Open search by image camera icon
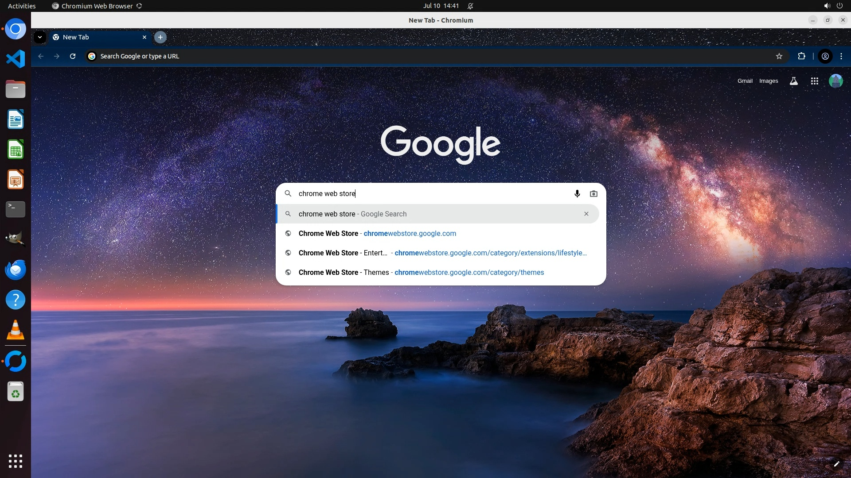The image size is (851, 478). click(593, 193)
